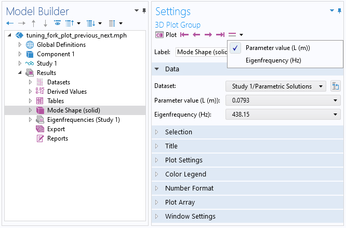
Task: Open the Model Builder window menu arrow
Action: (137, 10)
